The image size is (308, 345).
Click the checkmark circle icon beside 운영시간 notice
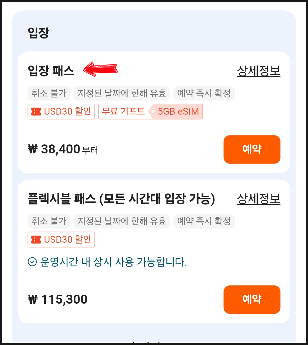32,262
